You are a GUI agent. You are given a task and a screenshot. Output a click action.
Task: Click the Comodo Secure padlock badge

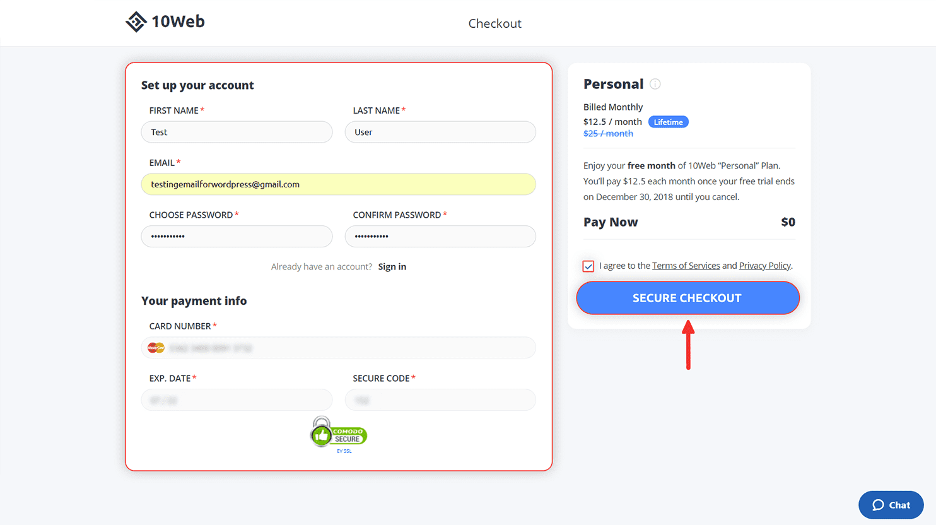coord(339,432)
